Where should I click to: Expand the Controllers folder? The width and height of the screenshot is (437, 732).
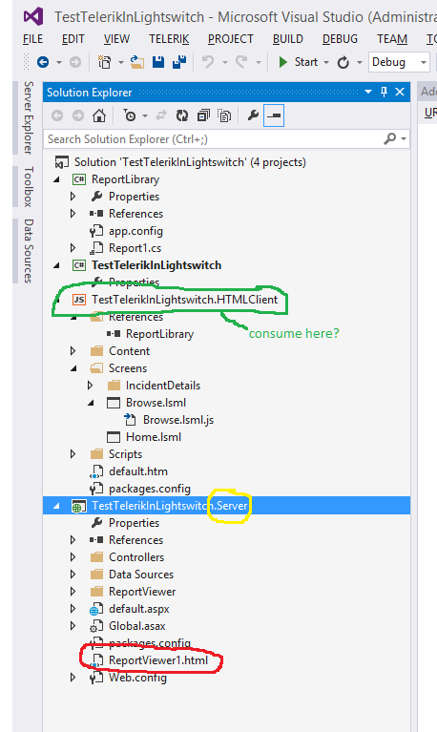[73, 557]
